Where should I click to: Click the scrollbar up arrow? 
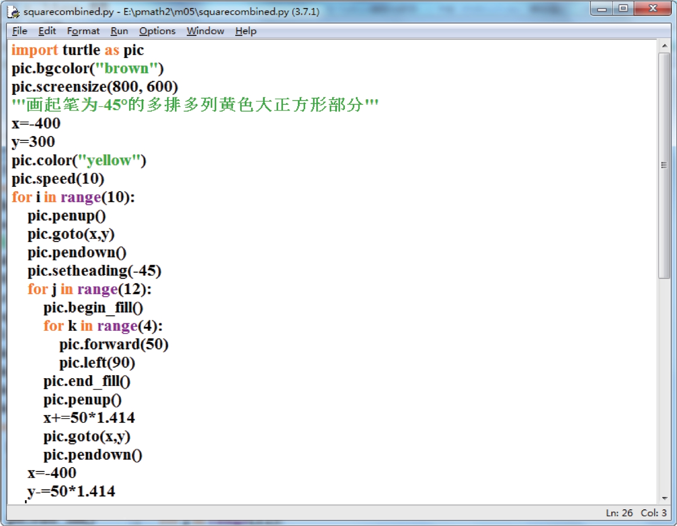[664, 46]
